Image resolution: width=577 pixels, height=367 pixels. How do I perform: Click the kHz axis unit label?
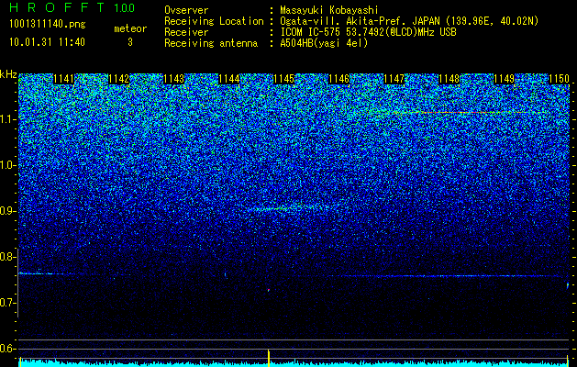[x=8, y=74]
